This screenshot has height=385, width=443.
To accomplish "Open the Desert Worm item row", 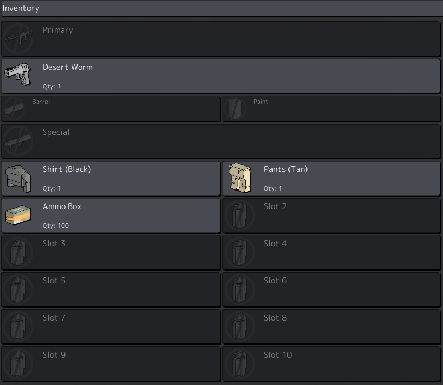I will pos(221,76).
